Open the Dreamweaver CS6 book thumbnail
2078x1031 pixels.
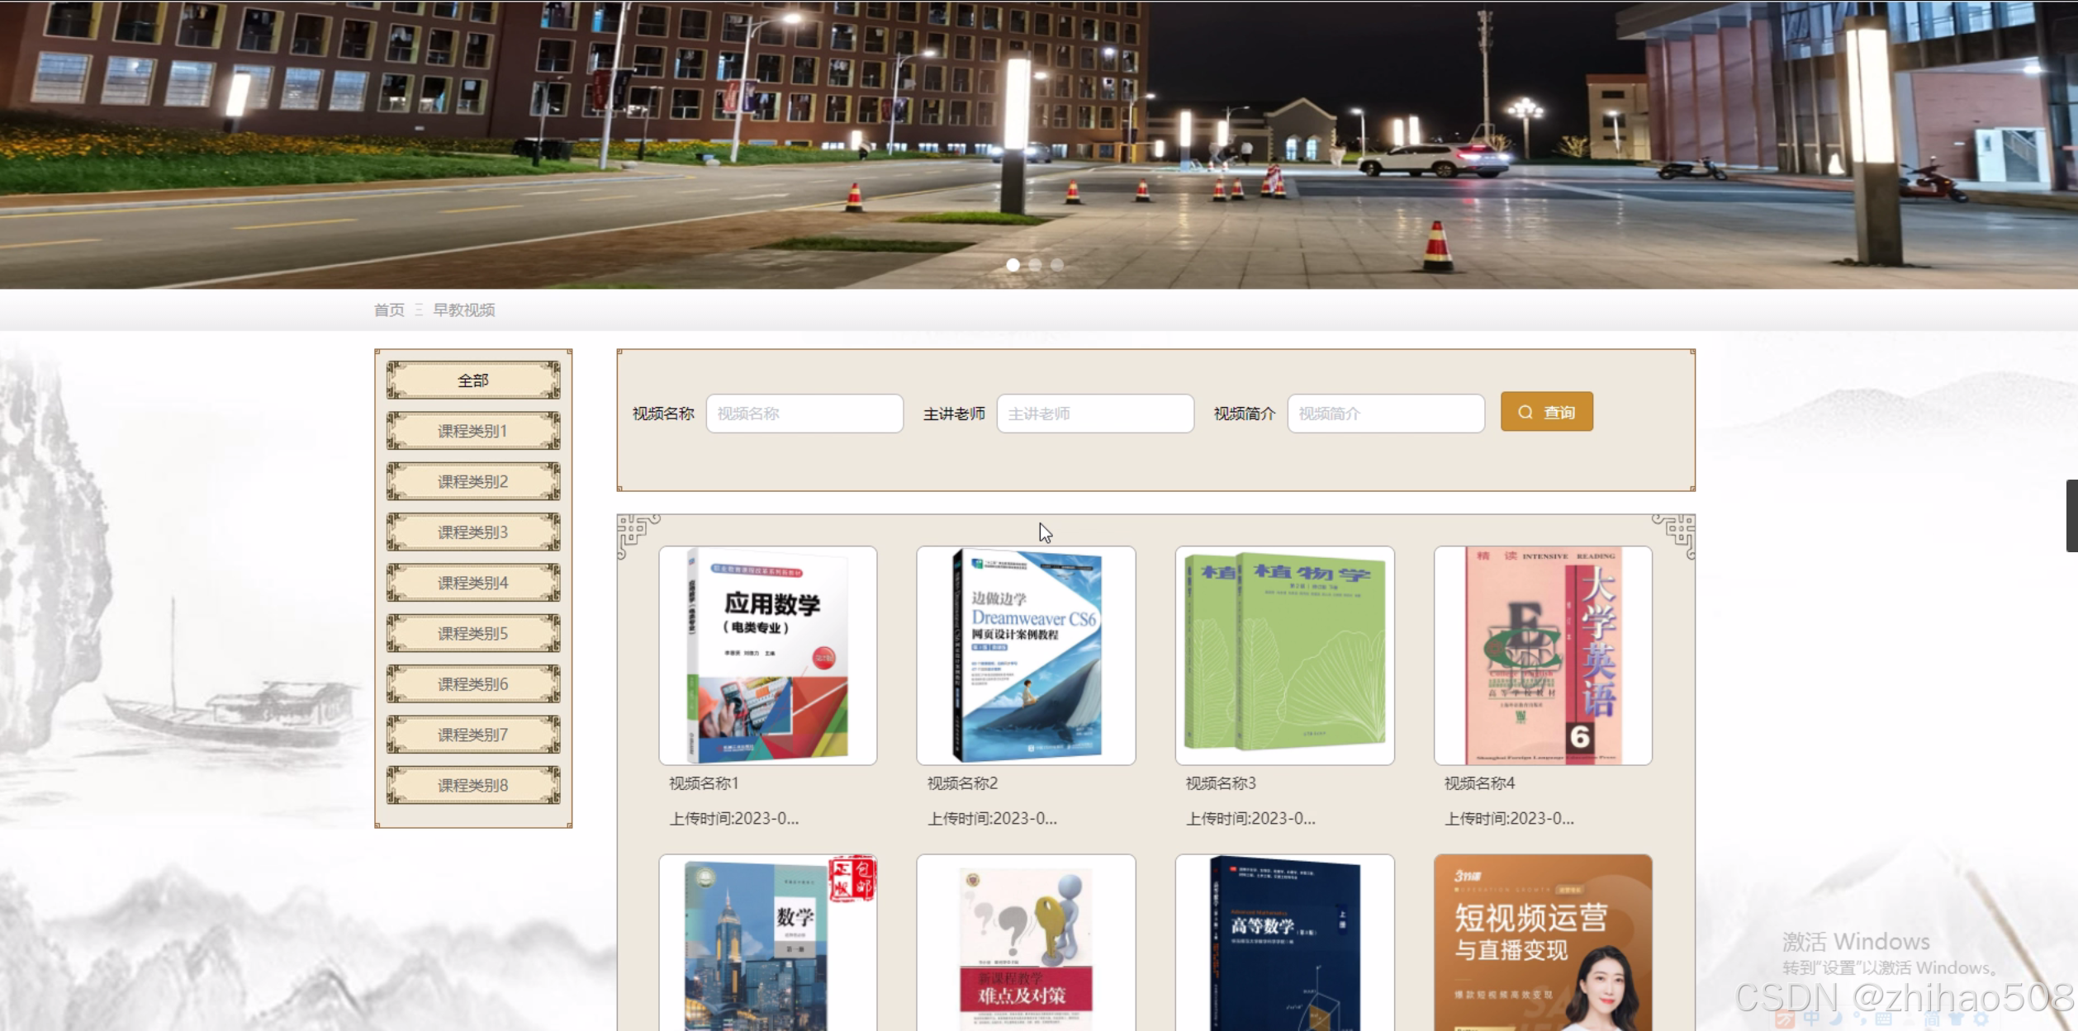(x=1026, y=655)
